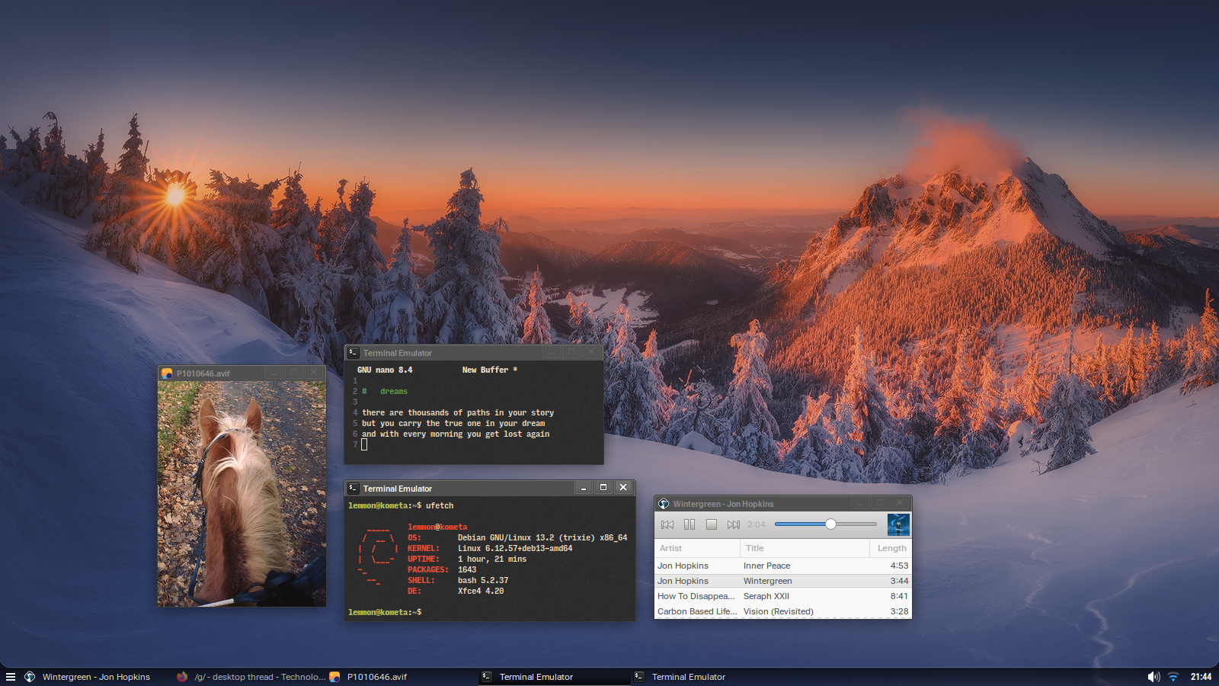Click the line "and with every morning you get lost again"
The height and width of the screenshot is (686, 1219).
[x=456, y=434]
